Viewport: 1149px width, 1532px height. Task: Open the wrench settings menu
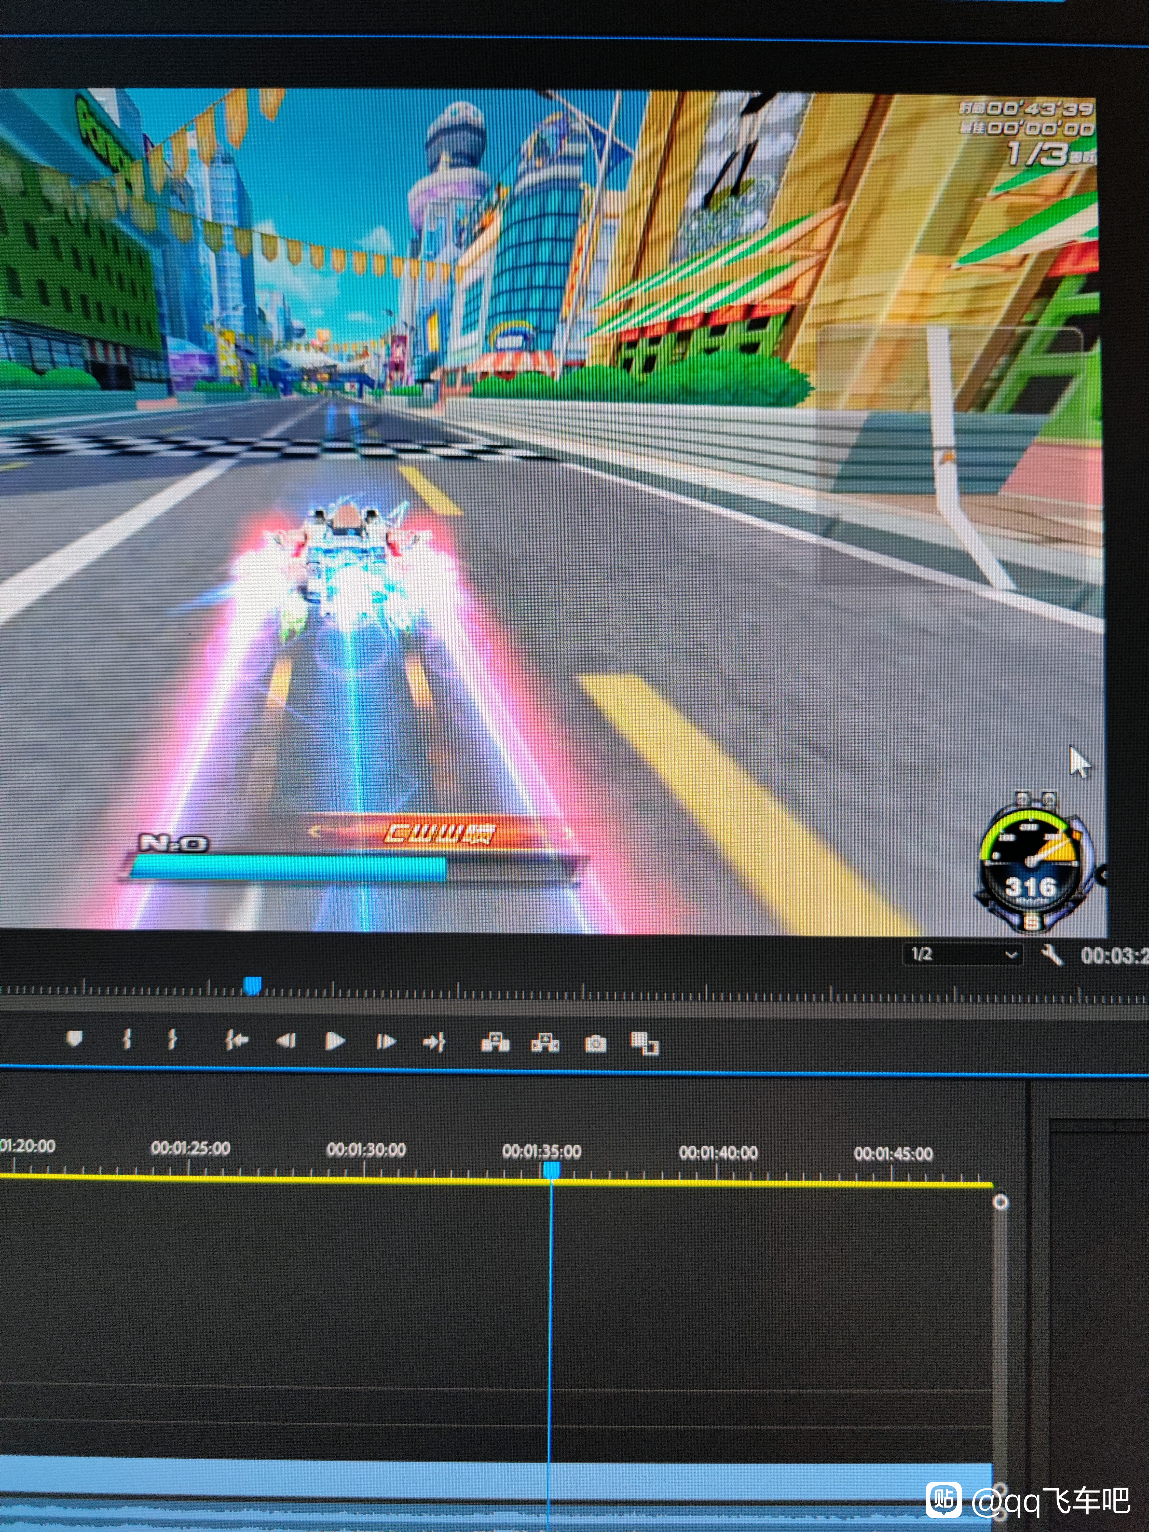[x=1052, y=955]
